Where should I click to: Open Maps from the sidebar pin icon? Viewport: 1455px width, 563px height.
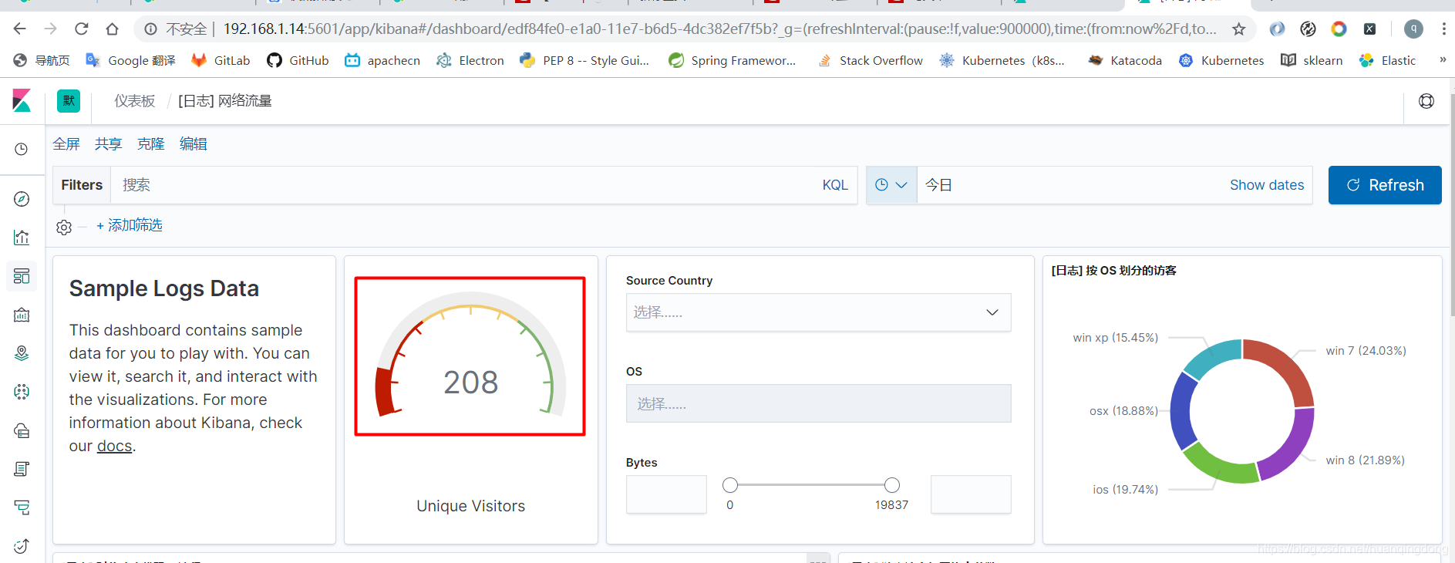pos(22,353)
